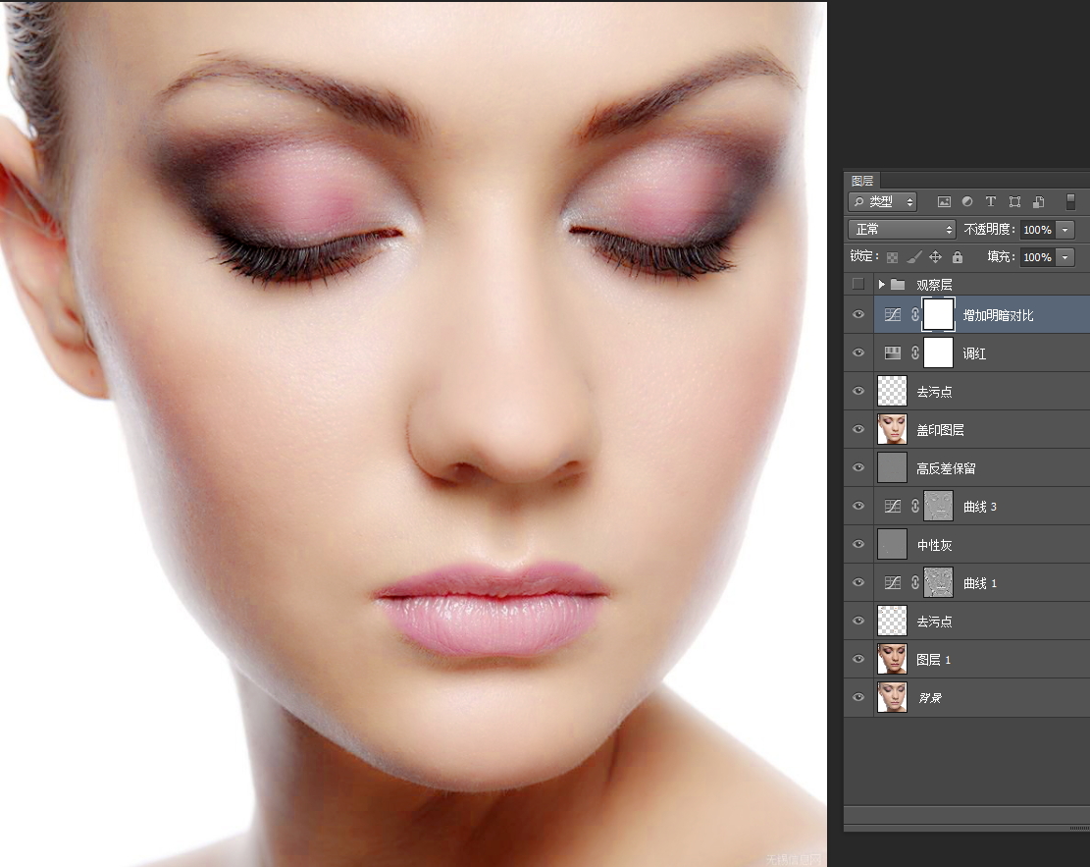
Task: Click mask link icon on 曲线 1
Action: (914, 582)
